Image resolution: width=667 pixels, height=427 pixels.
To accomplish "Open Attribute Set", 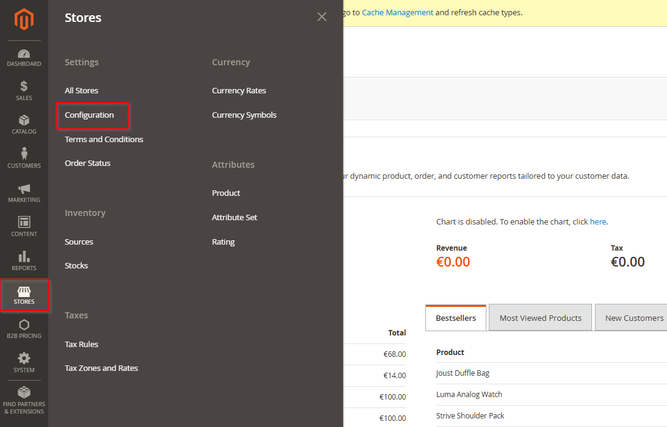I will pyautogui.click(x=234, y=217).
